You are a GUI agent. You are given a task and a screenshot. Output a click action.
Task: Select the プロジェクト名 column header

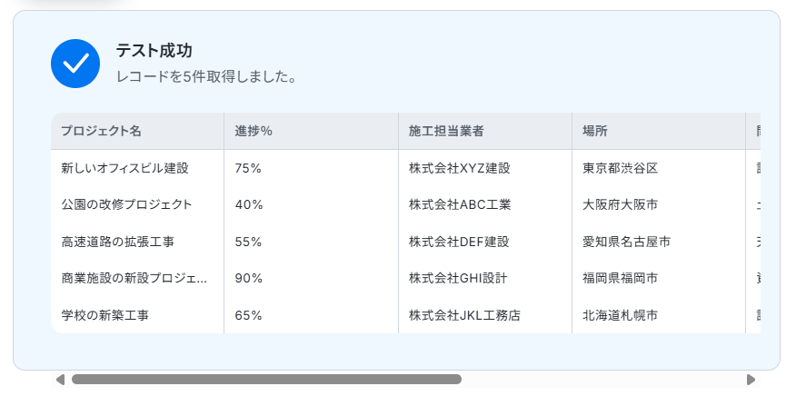[x=101, y=131]
